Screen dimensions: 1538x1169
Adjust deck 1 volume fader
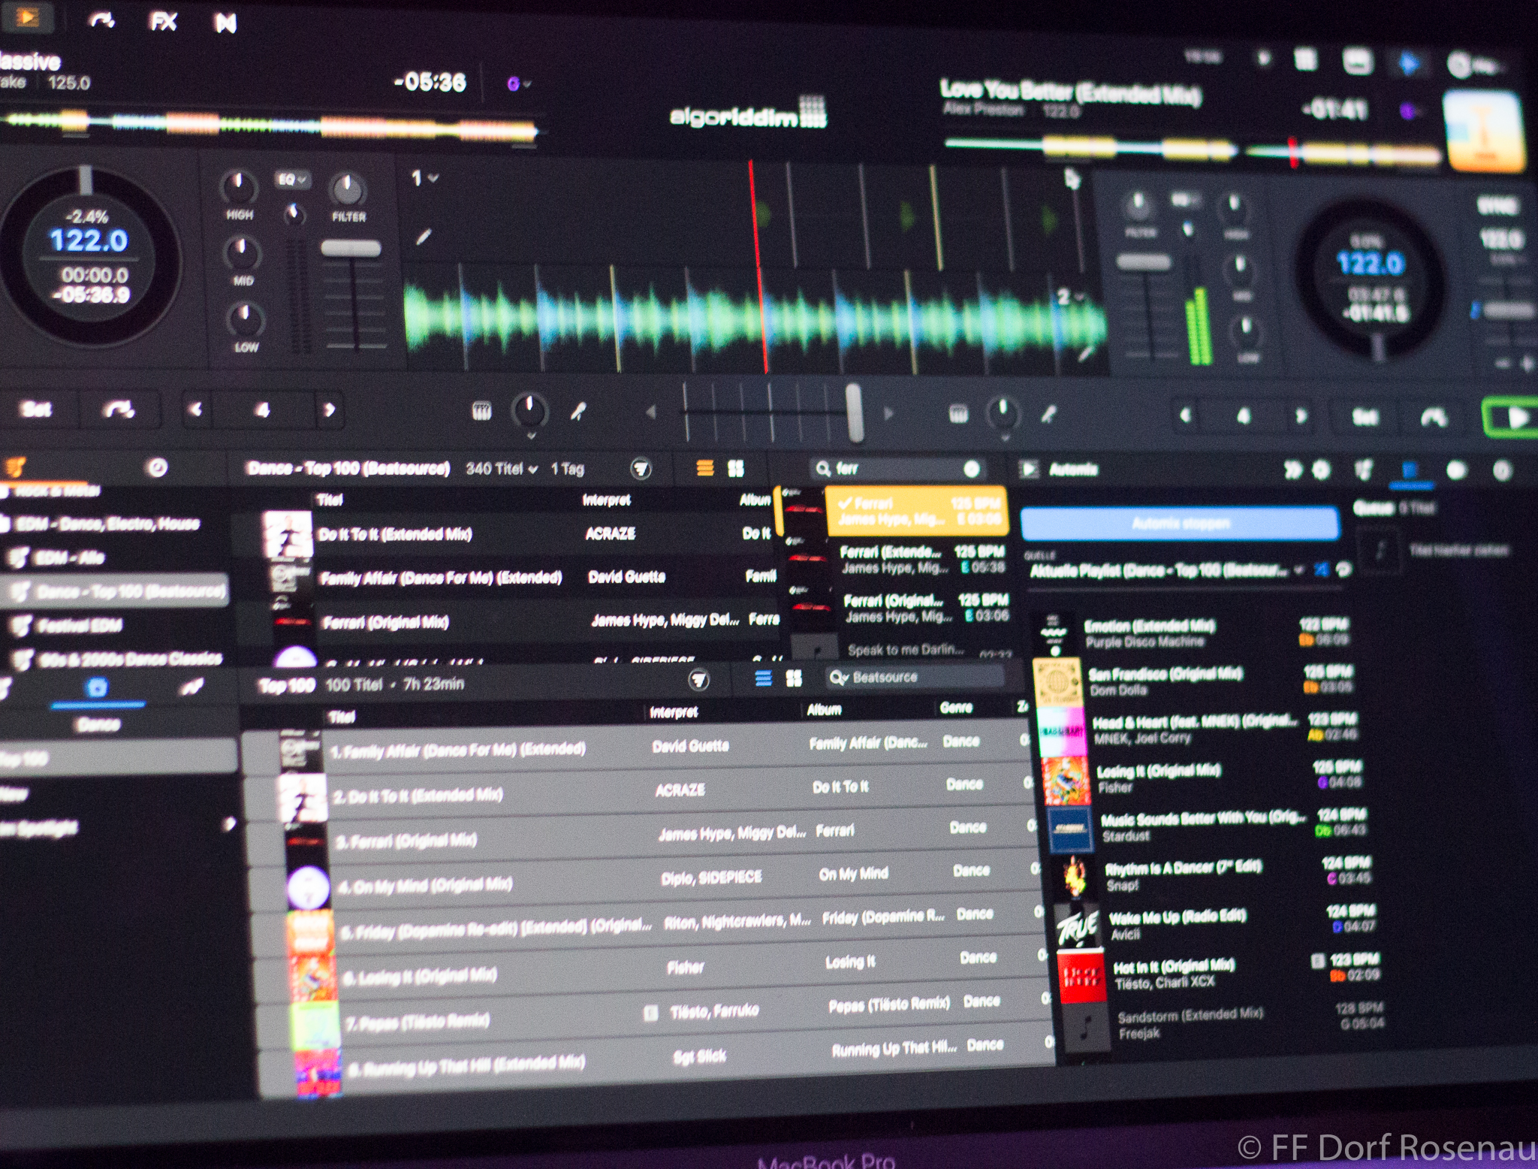[x=351, y=249]
